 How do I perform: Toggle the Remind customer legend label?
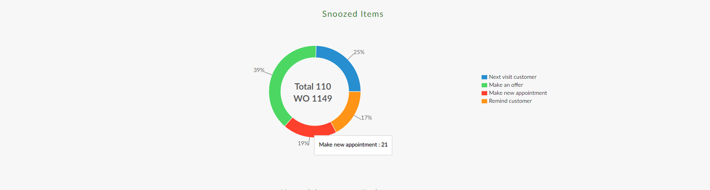pyautogui.click(x=510, y=101)
